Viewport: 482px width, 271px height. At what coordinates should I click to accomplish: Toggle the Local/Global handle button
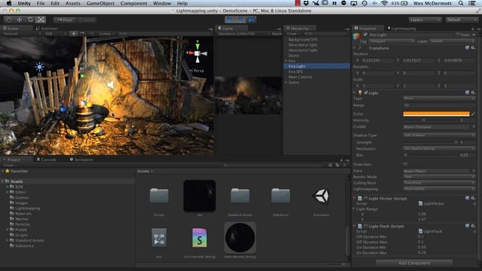coord(86,20)
